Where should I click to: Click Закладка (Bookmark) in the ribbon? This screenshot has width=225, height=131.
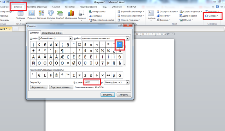click(x=95, y=16)
